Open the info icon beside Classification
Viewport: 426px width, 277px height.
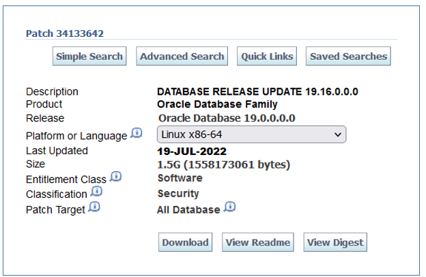97,191
